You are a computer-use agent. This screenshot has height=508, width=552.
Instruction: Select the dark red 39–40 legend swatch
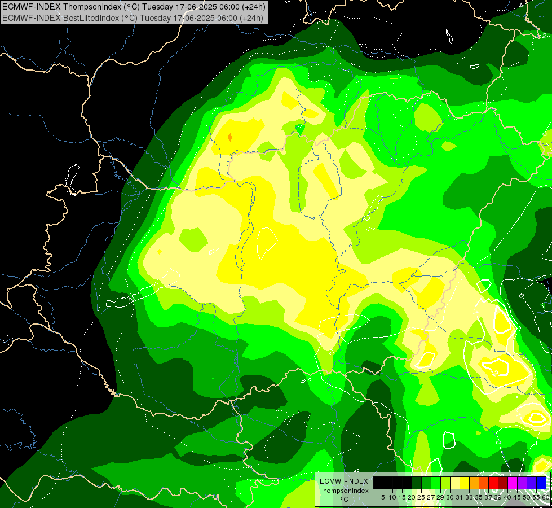pos(503,483)
